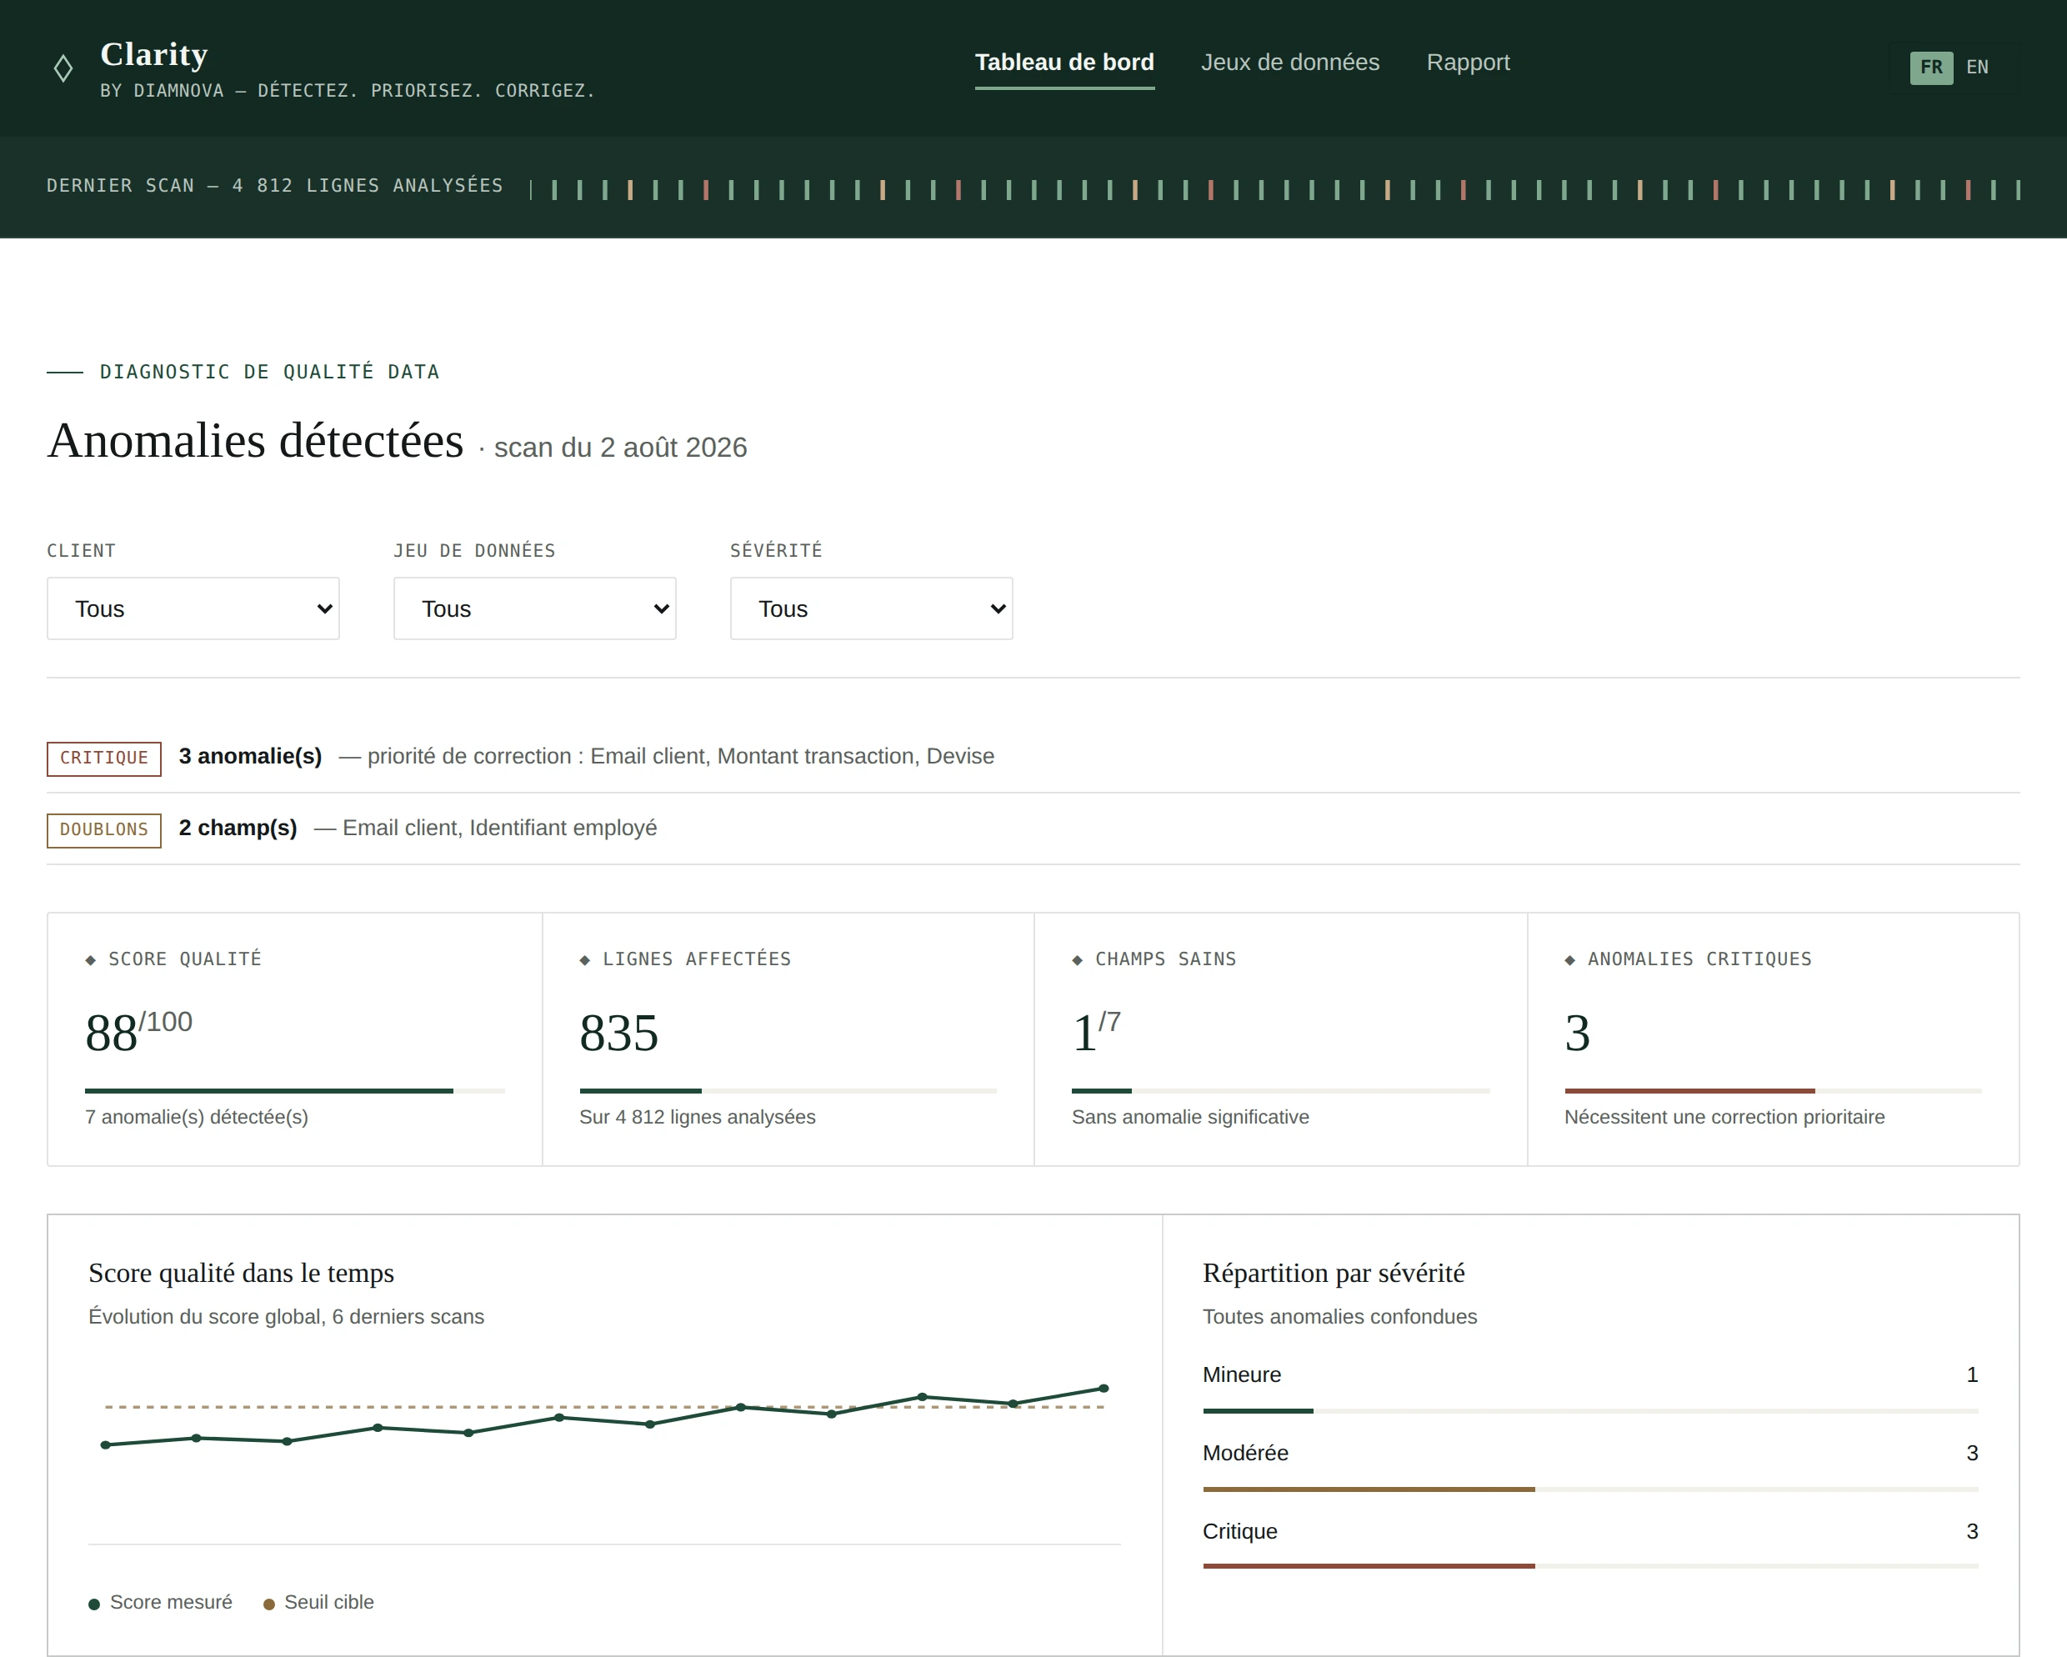The image size is (2067, 1657).
Task: Click the Clarity brand name
Action: coord(154,55)
